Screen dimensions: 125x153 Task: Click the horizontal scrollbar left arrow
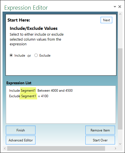(x=5, y=148)
